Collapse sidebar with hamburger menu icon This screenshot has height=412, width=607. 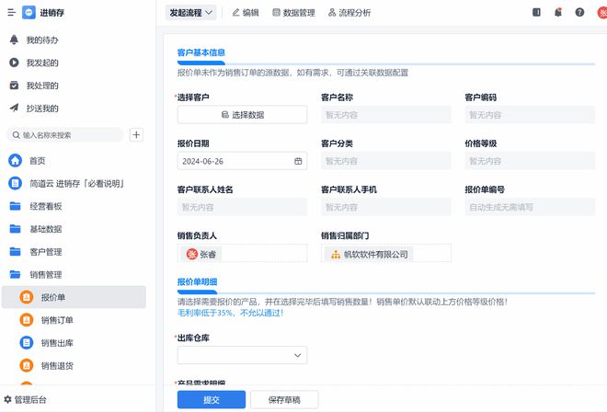pyautogui.click(x=12, y=12)
